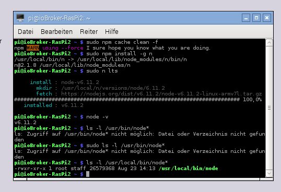Open the Hilfe menu
The image size is (281, 192).
[112, 32]
